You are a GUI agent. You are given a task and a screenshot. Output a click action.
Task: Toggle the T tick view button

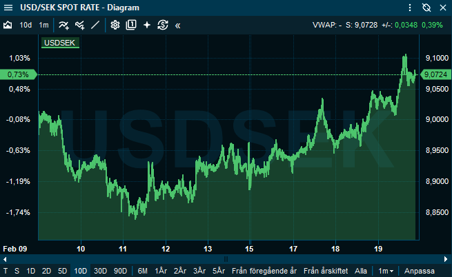(6, 271)
